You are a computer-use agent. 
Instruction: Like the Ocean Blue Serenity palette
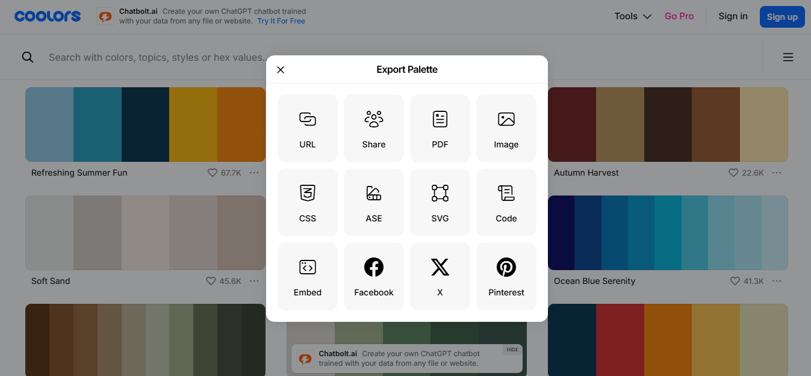(x=735, y=281)
